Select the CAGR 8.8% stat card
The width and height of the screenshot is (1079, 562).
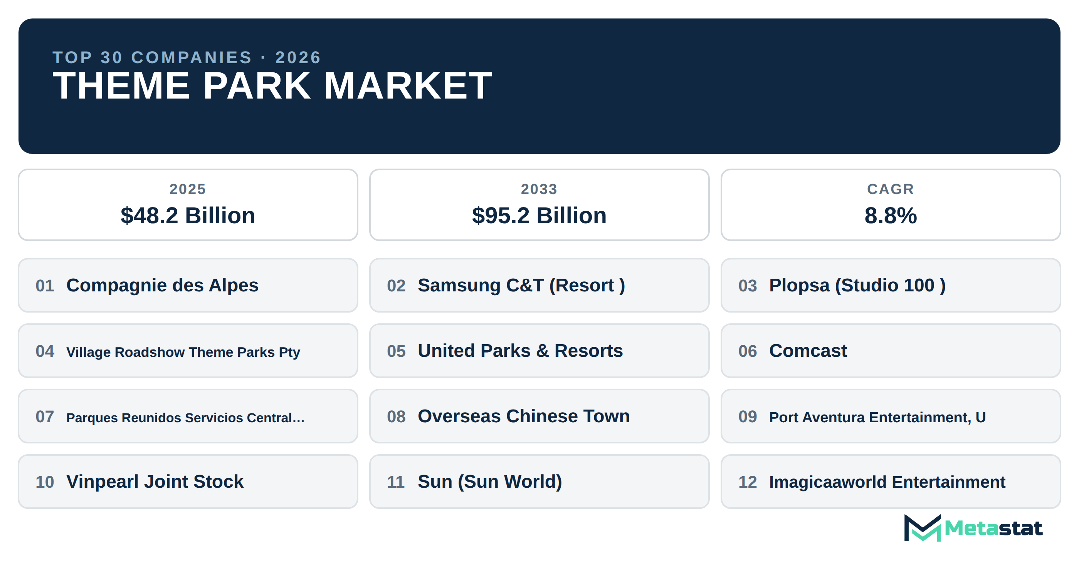pyautogui.click(x=891, y=205)
